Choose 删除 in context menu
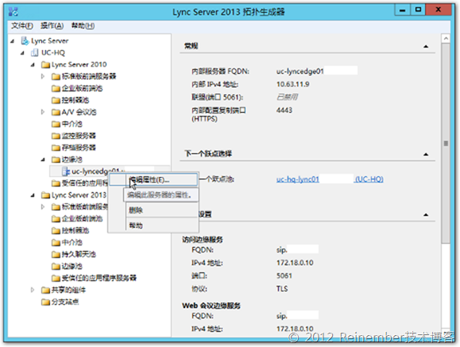 pos(153,210)
